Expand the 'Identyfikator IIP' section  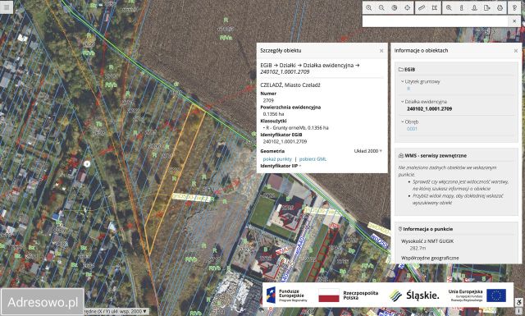coord(281,166)
